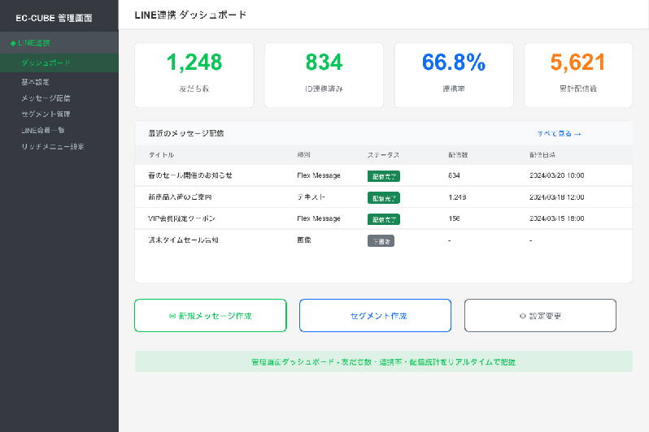Click the green 管理画面ダッシュボード info banner
This screenshot has height=432, width=649.
pyautogui.click(x=383, y=361)
